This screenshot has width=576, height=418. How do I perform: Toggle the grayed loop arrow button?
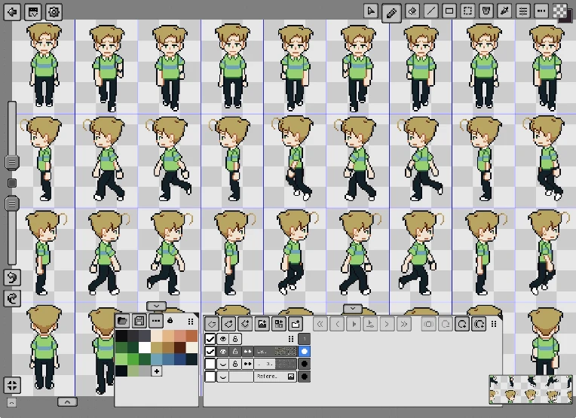446,324
